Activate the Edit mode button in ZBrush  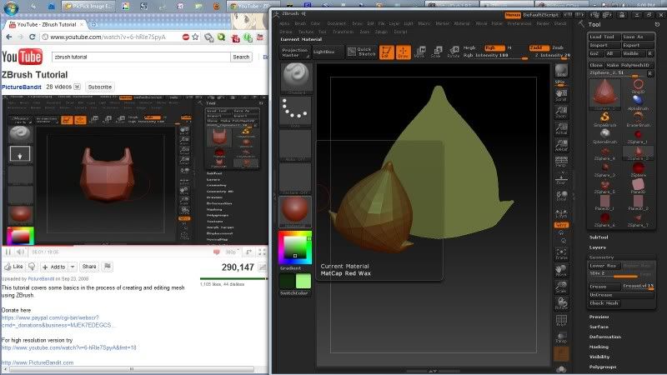(x=386, y=52)
